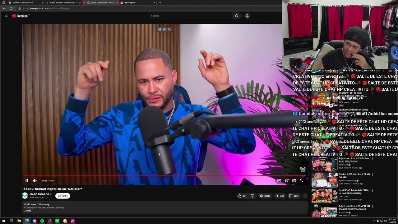This screenshot has width=398, height=224.
Task: Reload the page
Action: coord(11,8)
